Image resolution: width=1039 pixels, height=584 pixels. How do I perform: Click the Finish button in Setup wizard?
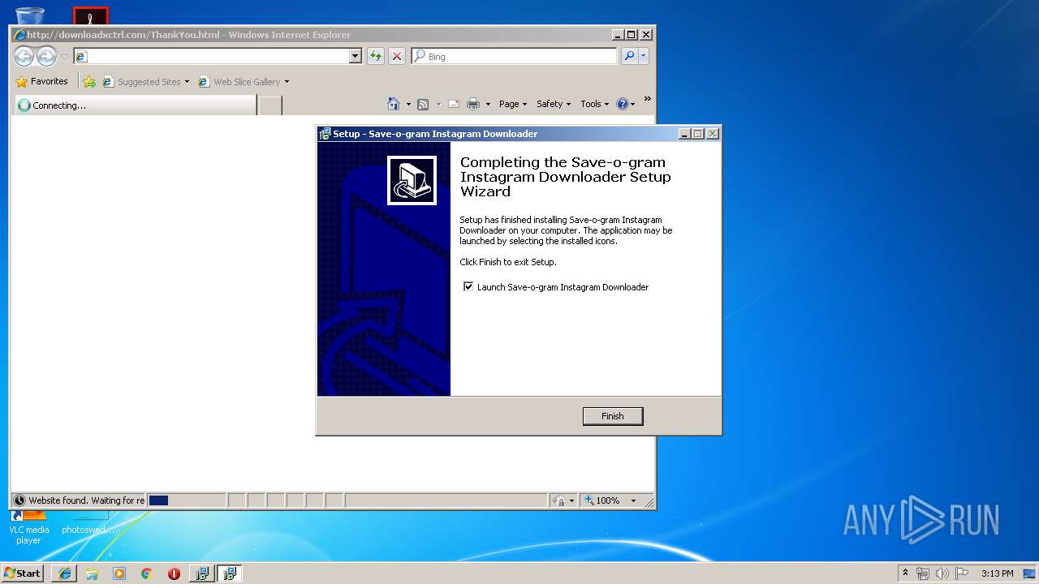click(613, 416)
